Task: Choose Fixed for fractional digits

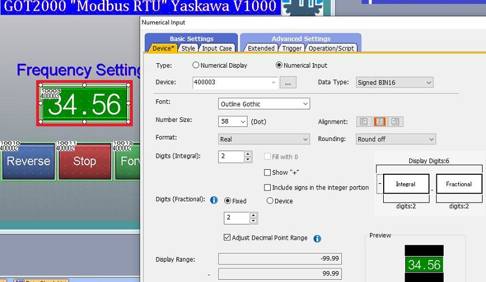Action: tap(228, 201)
